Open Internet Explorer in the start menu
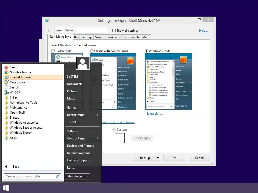 pos(33,77)
